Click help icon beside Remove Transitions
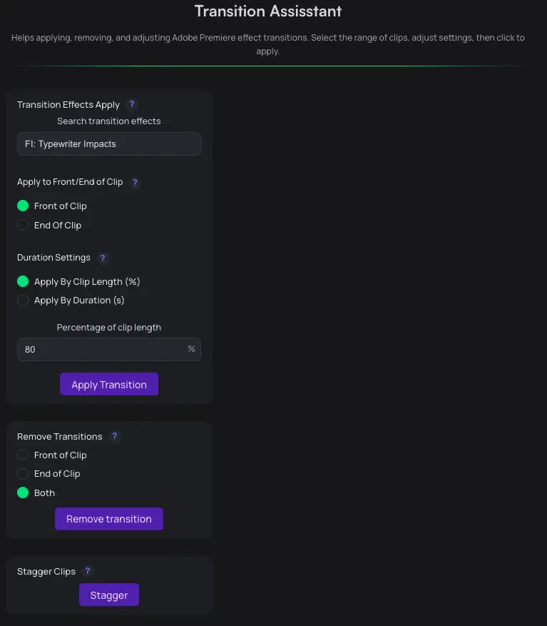The width and height of the screenshot is (547, 626). point(114,436)
